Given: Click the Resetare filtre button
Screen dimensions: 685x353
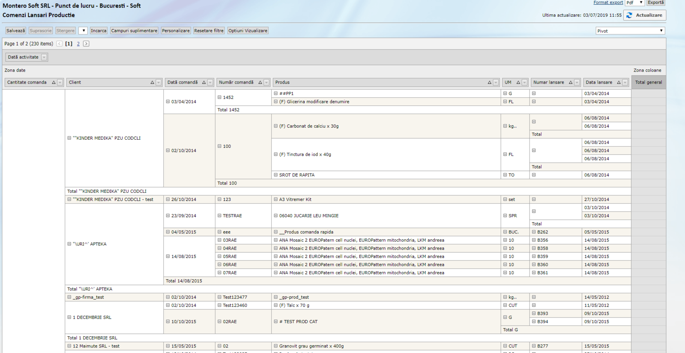Looking at the screenshot, I should click(209, 31).
